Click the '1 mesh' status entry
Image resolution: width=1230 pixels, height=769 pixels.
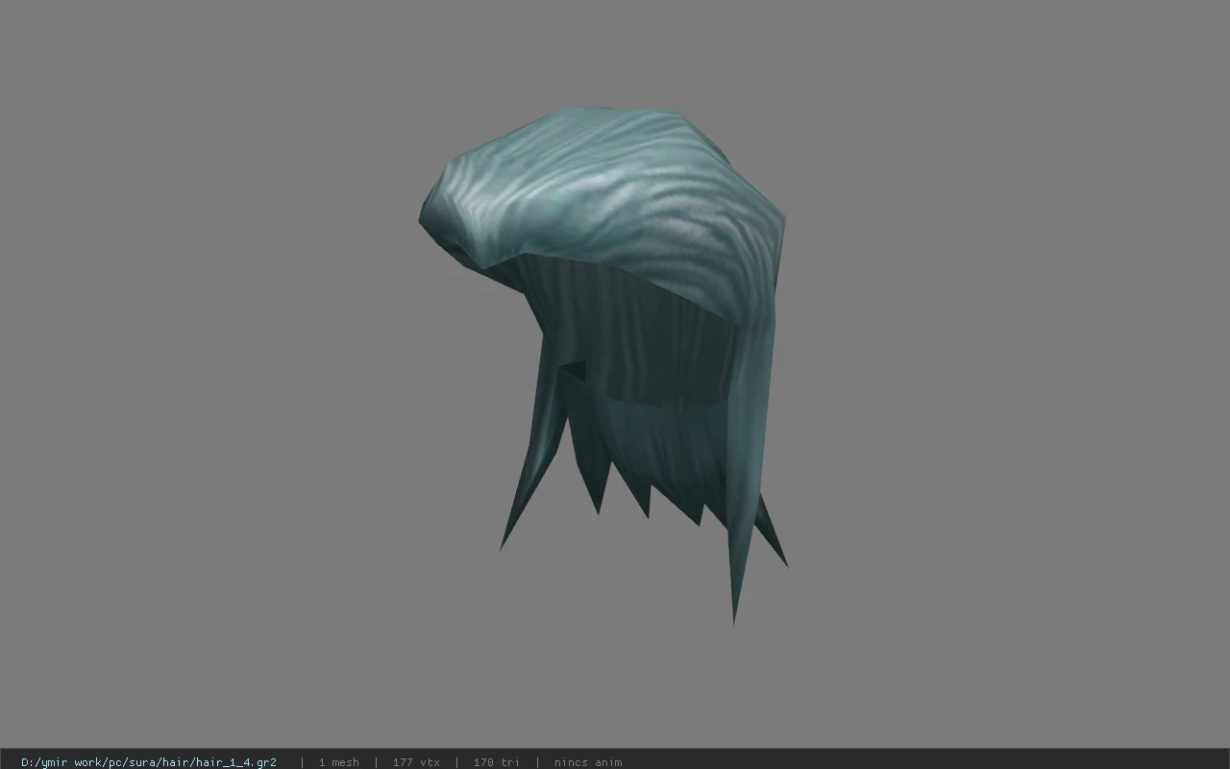[x=339, y=762]
